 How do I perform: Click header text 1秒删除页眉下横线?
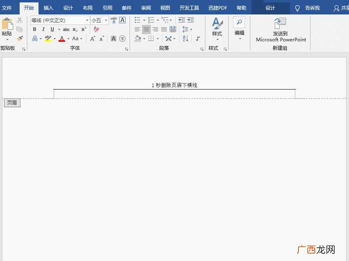click(174, 85)
